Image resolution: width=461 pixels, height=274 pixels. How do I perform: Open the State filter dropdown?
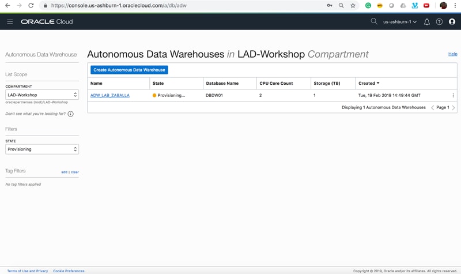point(42,149)
